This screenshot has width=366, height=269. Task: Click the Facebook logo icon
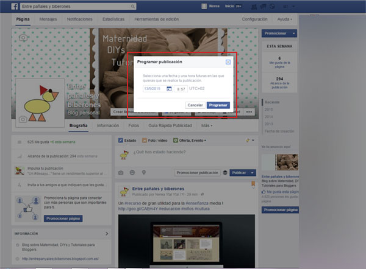pos(15,6)
